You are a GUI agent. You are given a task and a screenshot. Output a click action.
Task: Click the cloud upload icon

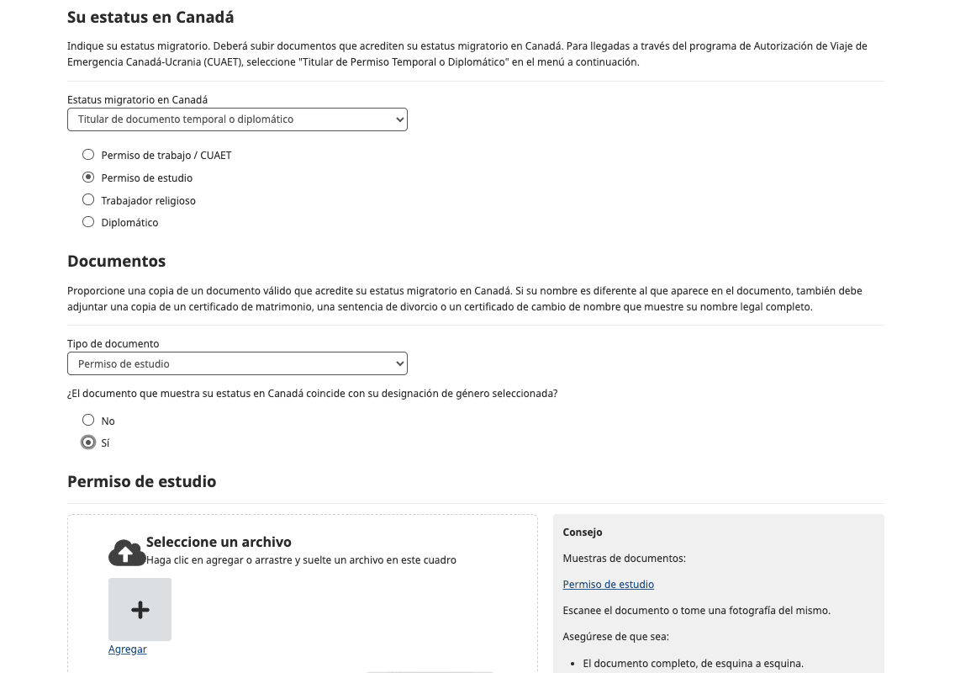127,552
